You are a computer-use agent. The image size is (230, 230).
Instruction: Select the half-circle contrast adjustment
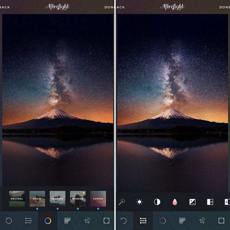[157, 202]
